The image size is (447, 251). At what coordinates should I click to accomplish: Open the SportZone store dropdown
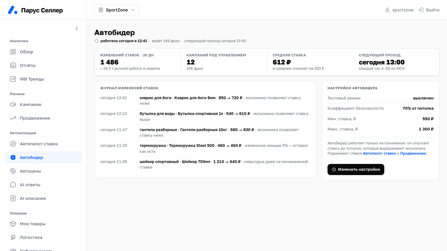point(117,10)
